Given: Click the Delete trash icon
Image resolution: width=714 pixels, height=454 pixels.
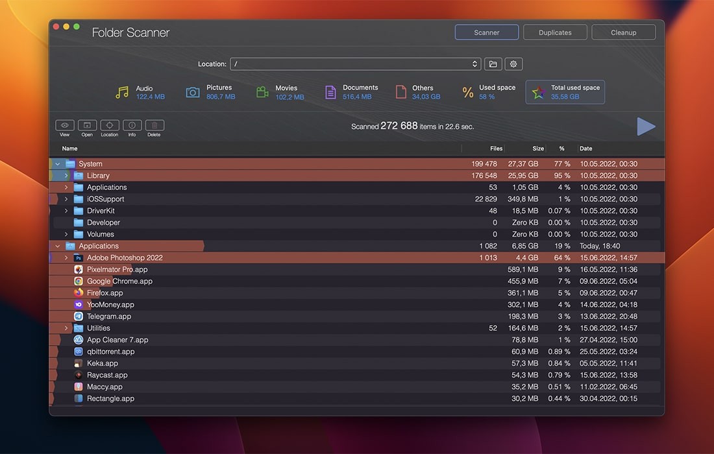Looking at the screenshot, I should (x=154, y=125).
